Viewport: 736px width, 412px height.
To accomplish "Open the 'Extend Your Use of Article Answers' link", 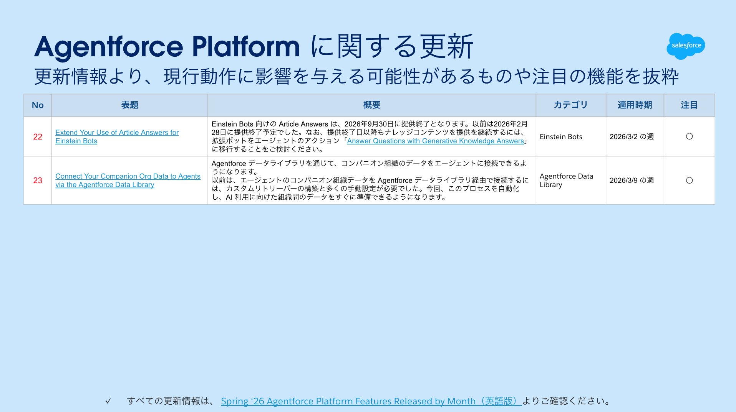I will tap(117, 136).
